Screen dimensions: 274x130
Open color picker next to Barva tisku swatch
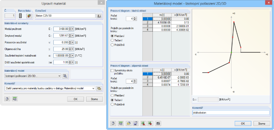point(29,16)
